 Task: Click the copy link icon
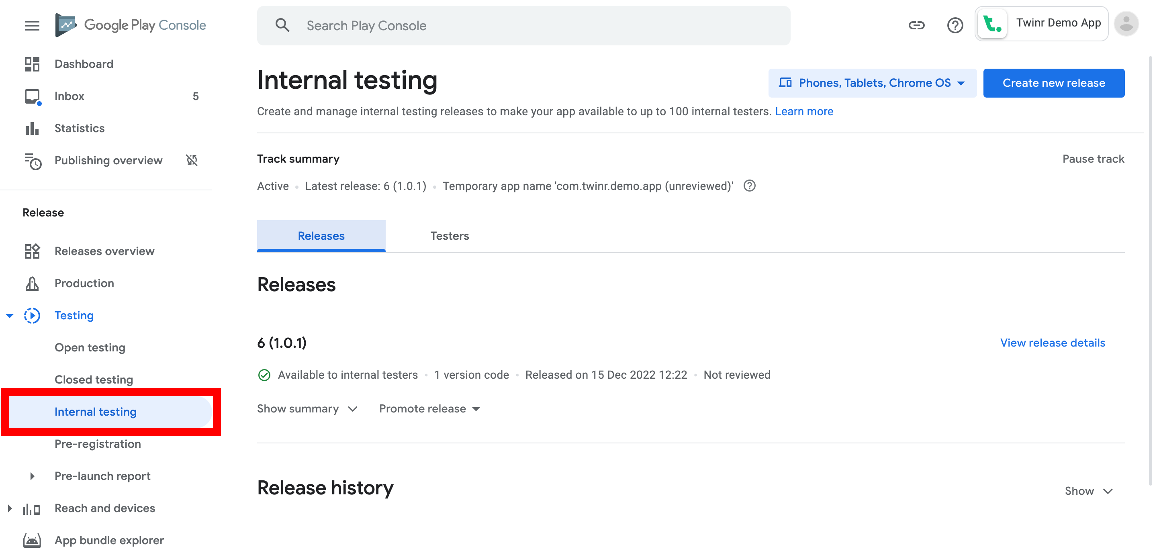tap(916, 26)
